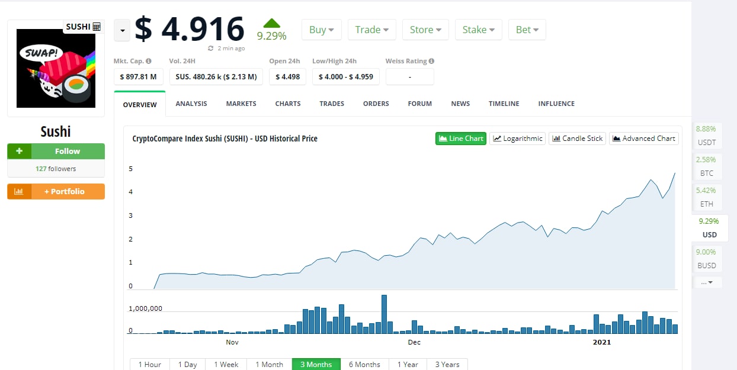Switch to the Orders tab
The height and width of the screenshot is (370, 737).
click(x=376, y=104)
